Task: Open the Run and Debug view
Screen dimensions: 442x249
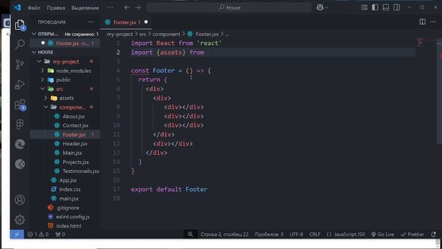Action: [20, 84]
